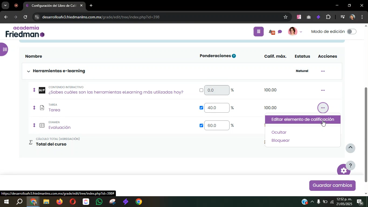Viewport: 368px width, 207px height.
Task: Click the move arrows for Contenido interactivo row
Action: point(34,90)
